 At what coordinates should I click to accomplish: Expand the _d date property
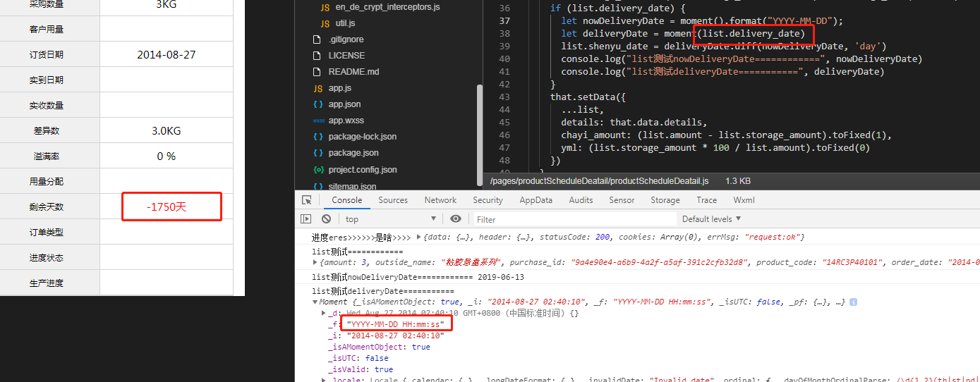tap(323, 313)
